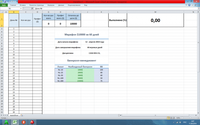Click the zoom slider handle
Image resolution: width=200 pixels, height=125 pixels.
190,118
